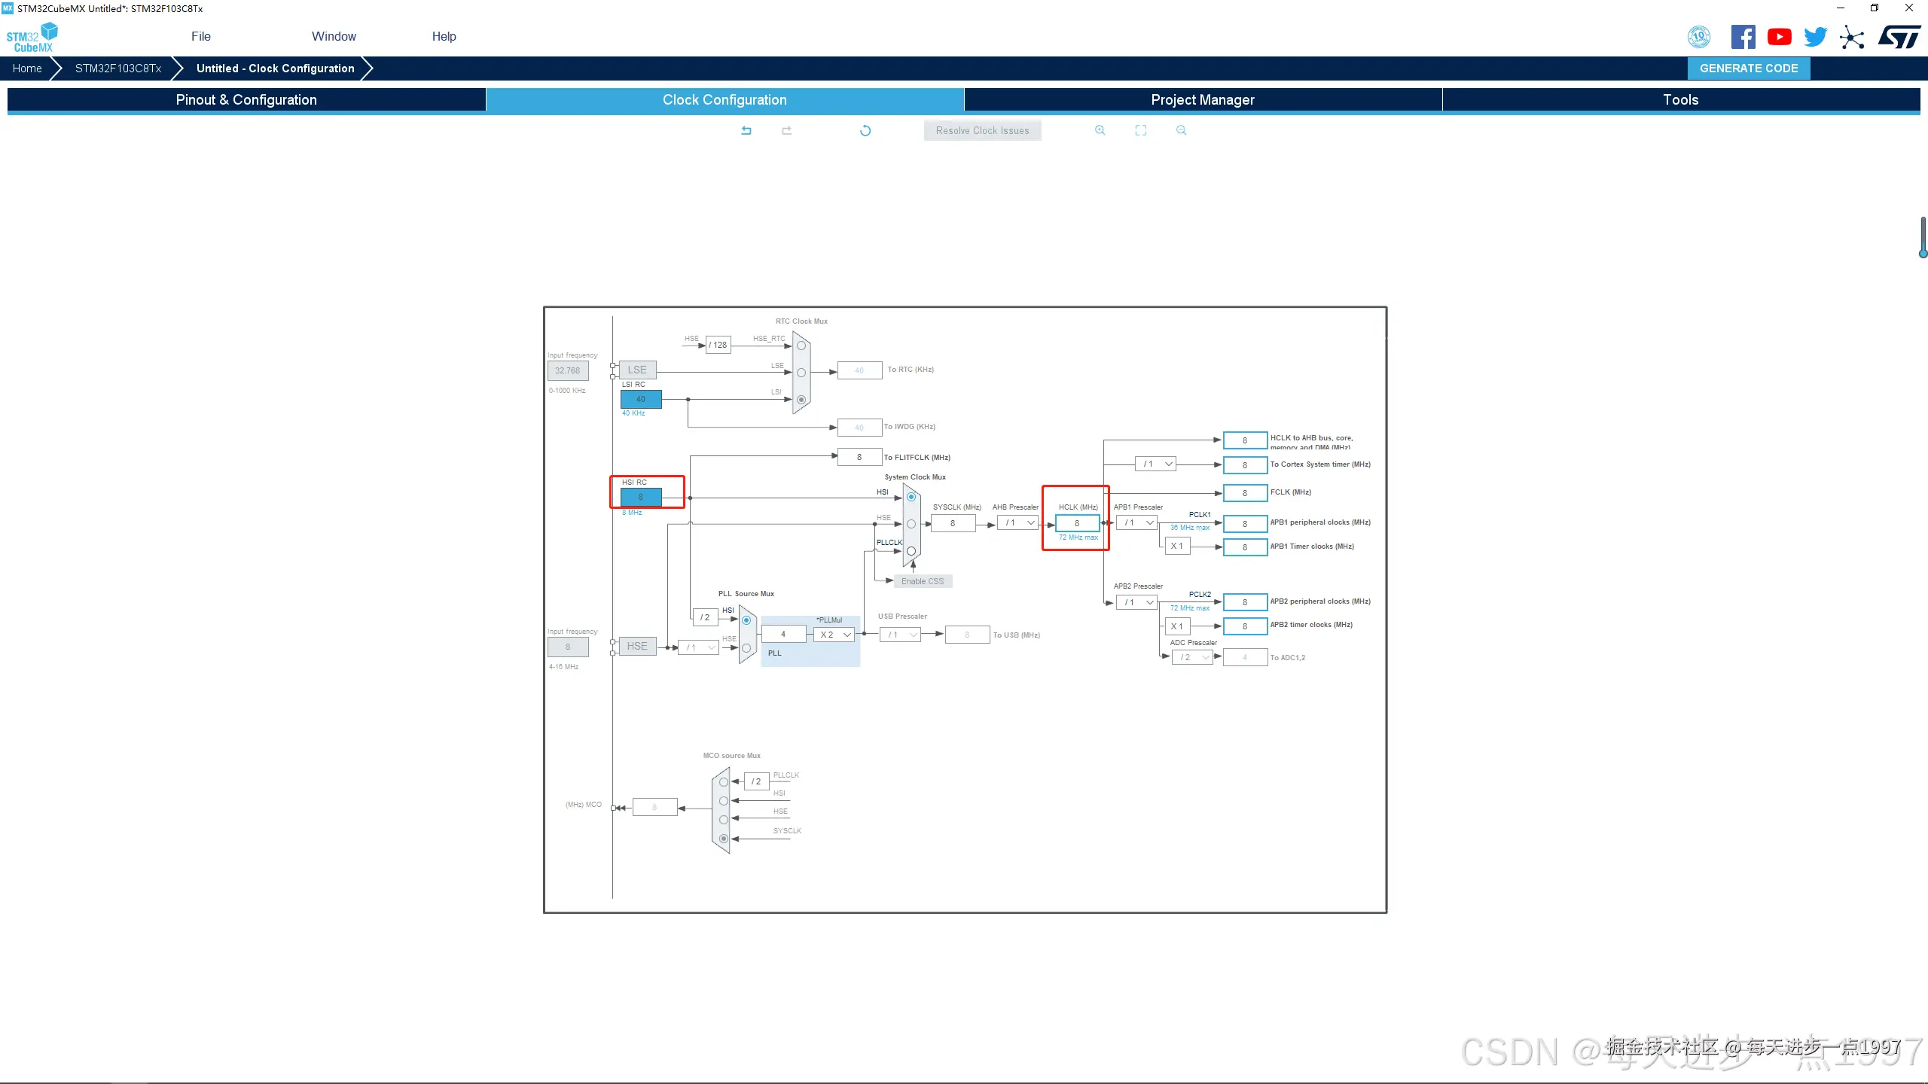Select PLLCLK in System Clock Mux

[x=911, y=551]
